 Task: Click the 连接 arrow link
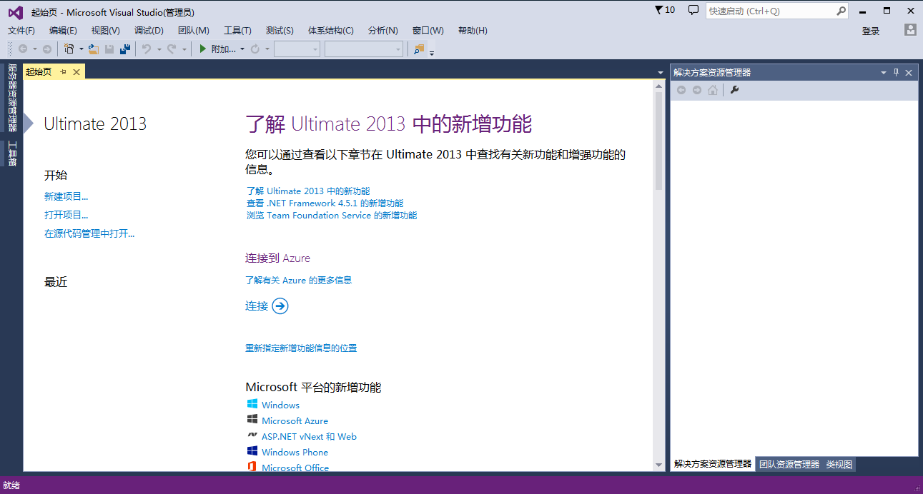pos(267,306)
